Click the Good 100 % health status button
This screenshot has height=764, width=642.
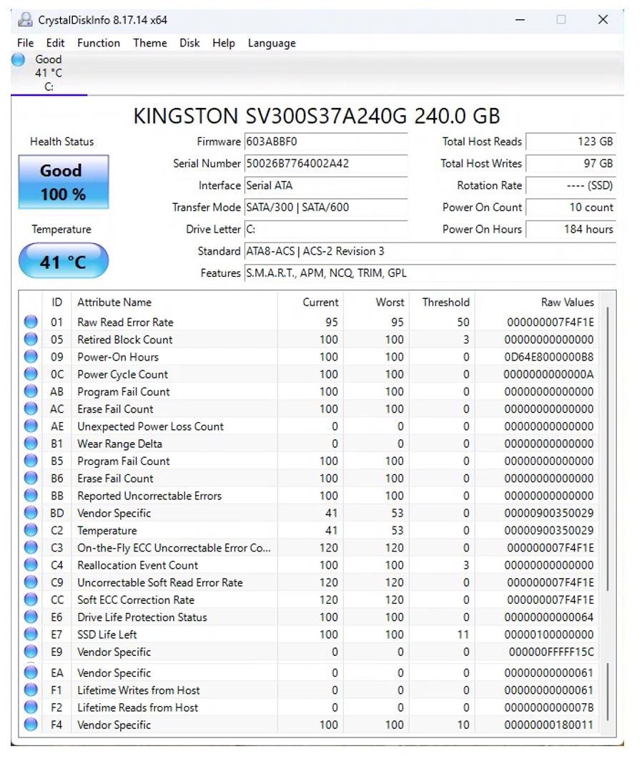(64, 182)
